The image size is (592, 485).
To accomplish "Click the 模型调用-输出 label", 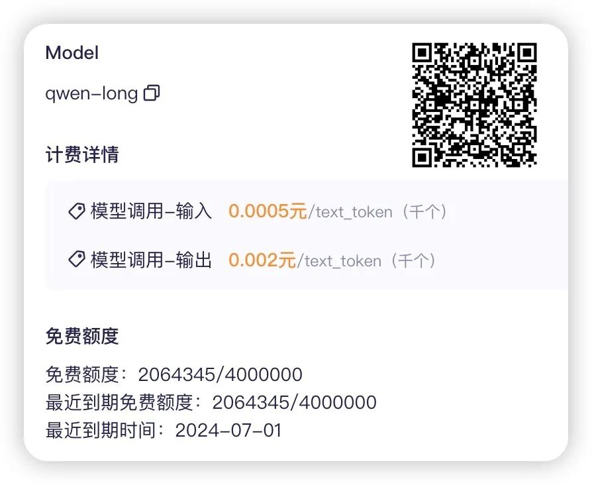I will 151,260.
